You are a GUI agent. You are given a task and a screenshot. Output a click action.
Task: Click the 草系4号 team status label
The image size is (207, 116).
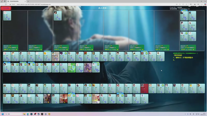click(x=86, y=48)
